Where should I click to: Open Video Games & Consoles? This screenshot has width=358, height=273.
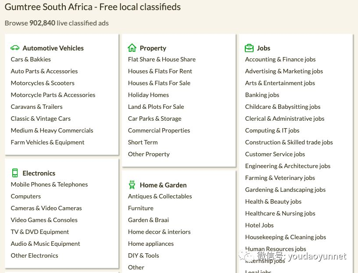44,220
